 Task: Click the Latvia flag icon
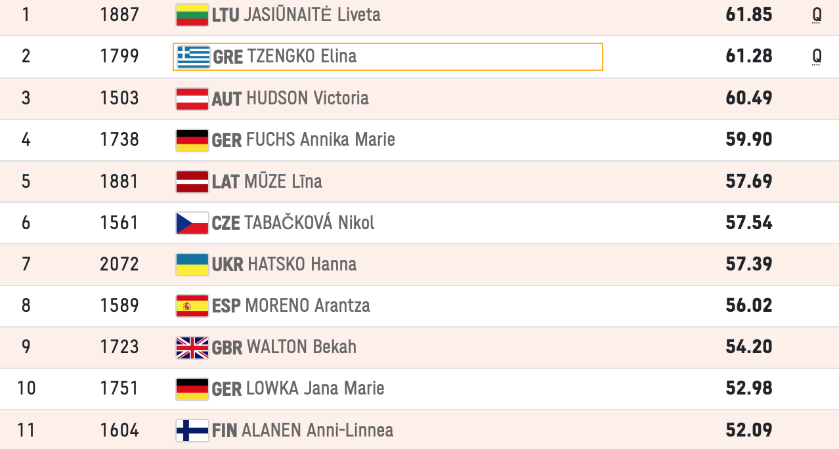coord(192,181)
